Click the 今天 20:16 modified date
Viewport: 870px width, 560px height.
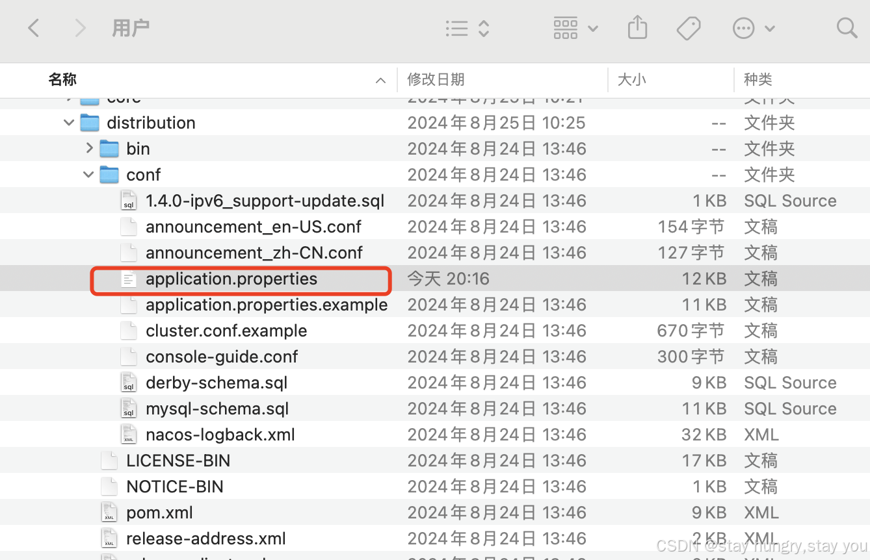click(x=448, y=279)
